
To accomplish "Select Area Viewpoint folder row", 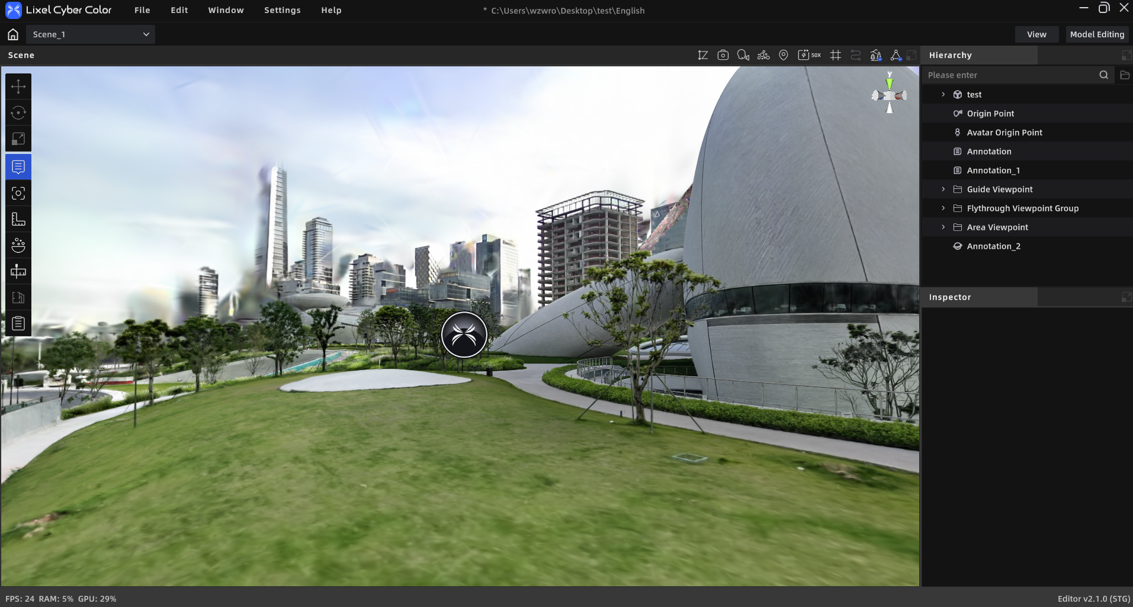I will (1027, 227).
